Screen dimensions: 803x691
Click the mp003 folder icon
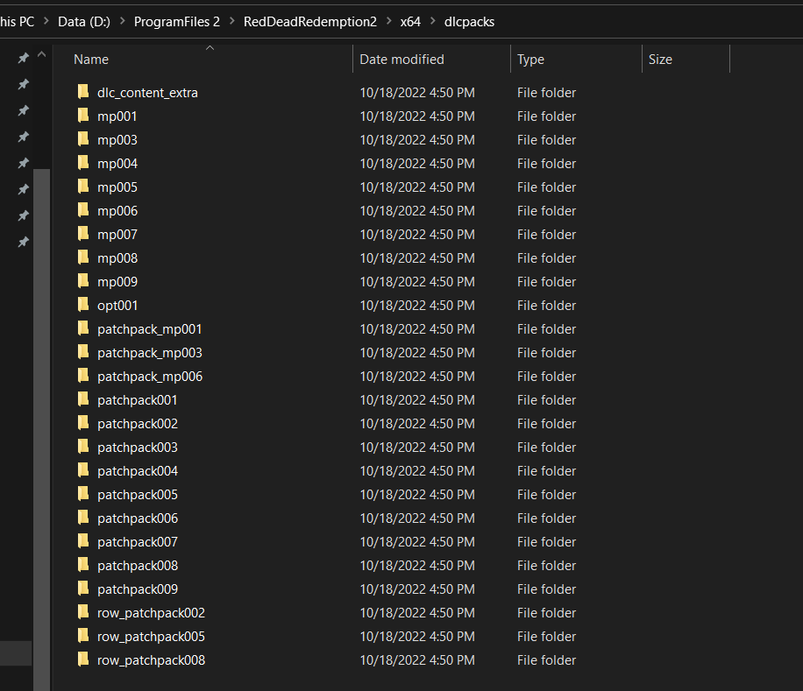coord(83,138)
